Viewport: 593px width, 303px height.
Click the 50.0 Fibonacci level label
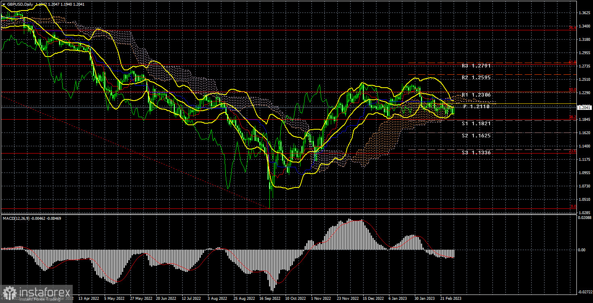[x=572, y=90]
